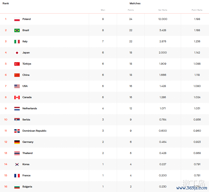The width and height of the screenshot is (209, 192).
Task: Select the Canada flag icon
Action: click(x=17, y=98)
